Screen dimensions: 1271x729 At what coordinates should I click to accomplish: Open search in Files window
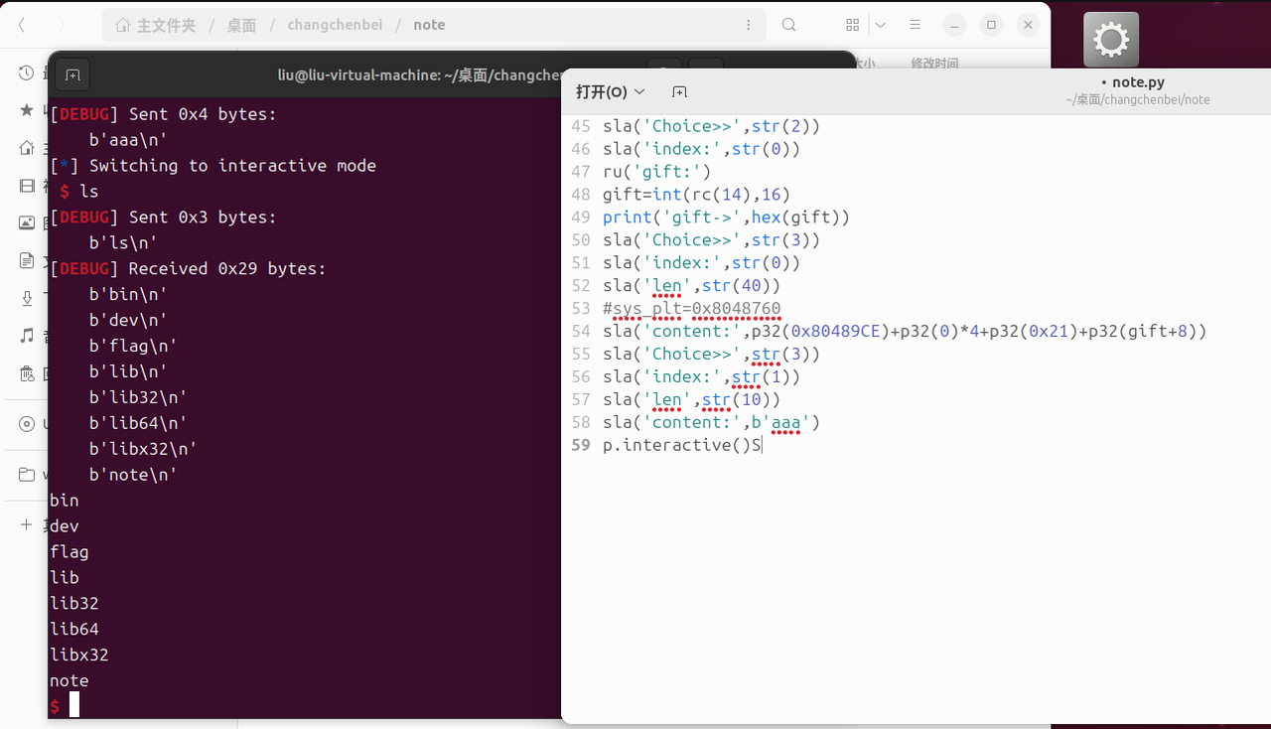789,25
